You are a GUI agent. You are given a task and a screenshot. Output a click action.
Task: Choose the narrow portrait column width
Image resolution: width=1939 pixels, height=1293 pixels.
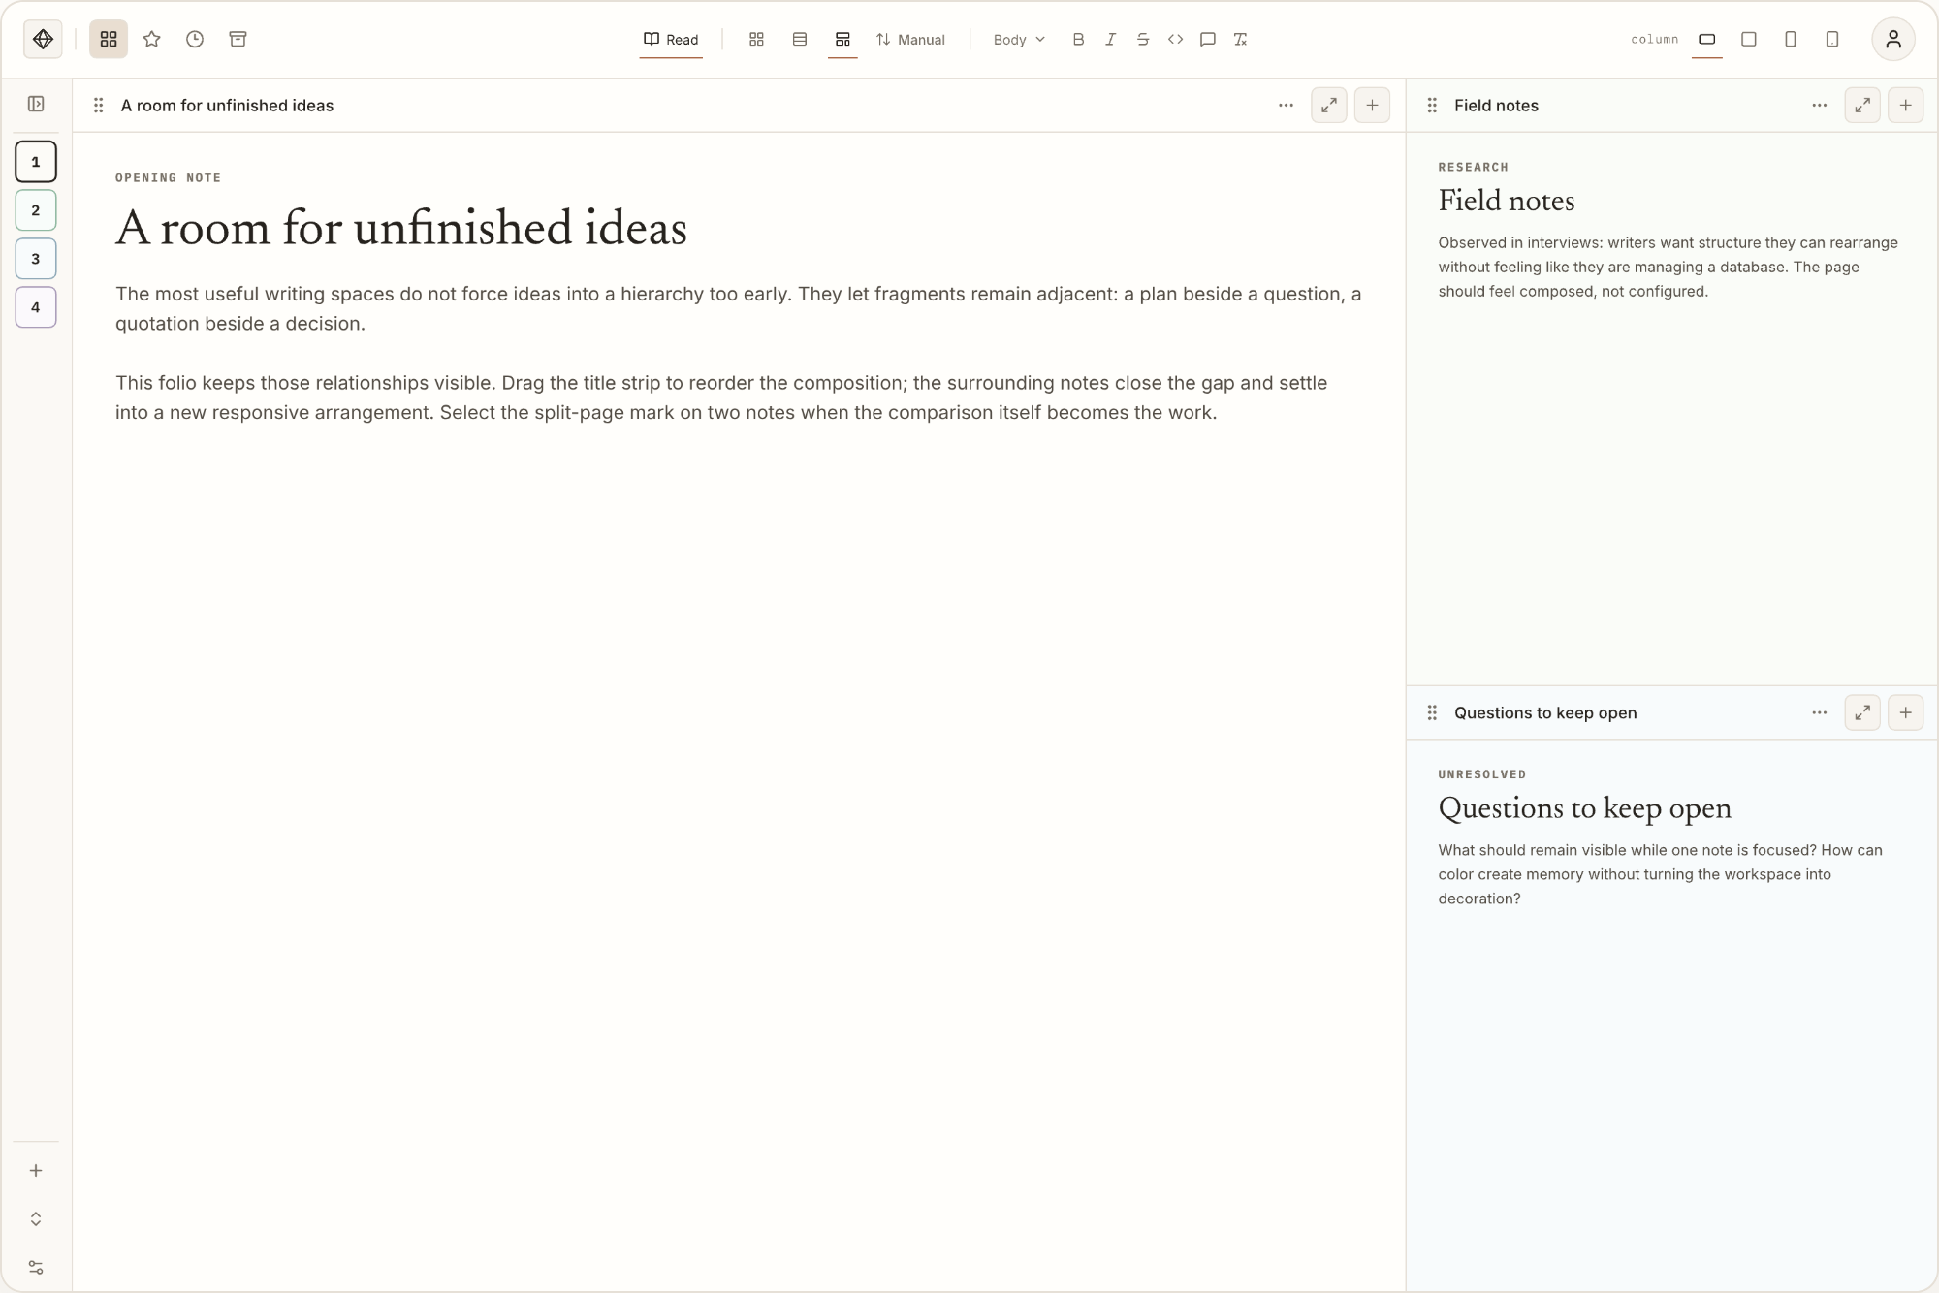coord(1791,40)
